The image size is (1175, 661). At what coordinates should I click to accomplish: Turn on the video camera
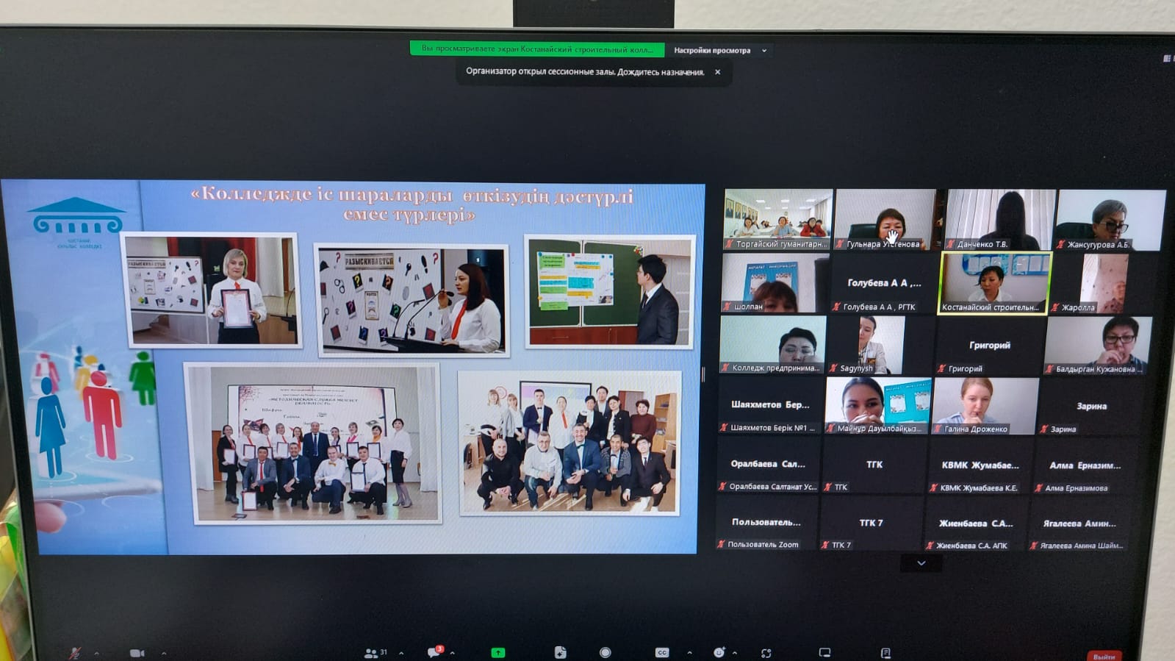pos(137,653)
